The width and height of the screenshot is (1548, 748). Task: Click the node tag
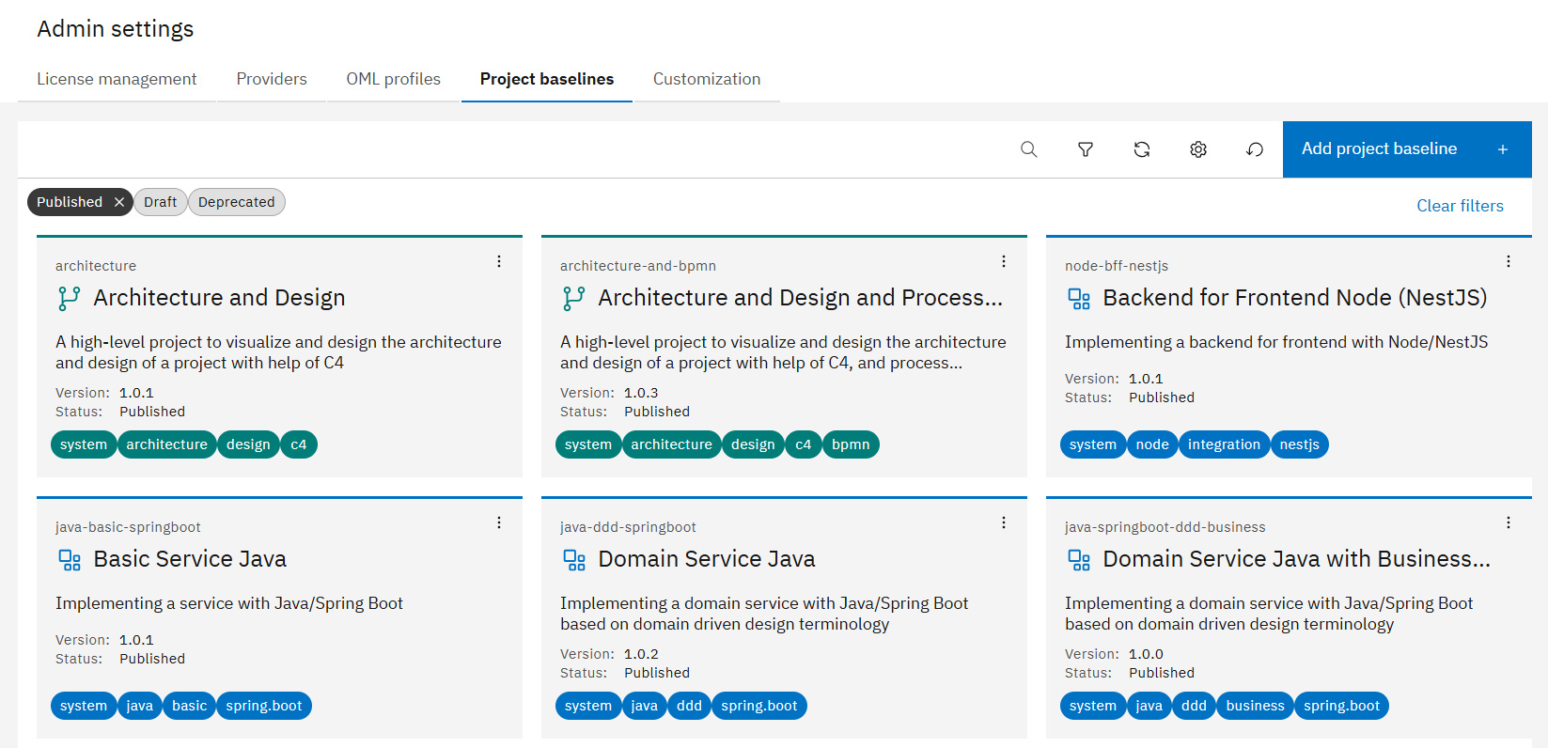pos(1152,444)
